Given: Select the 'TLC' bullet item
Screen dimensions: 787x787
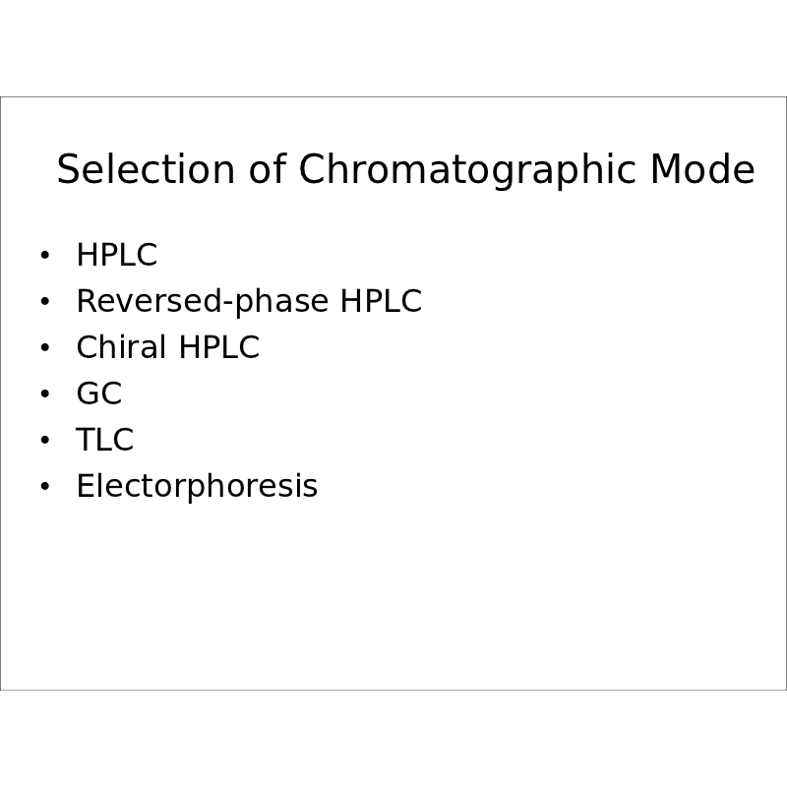Looking at the screenshot, I should point(104,441).
